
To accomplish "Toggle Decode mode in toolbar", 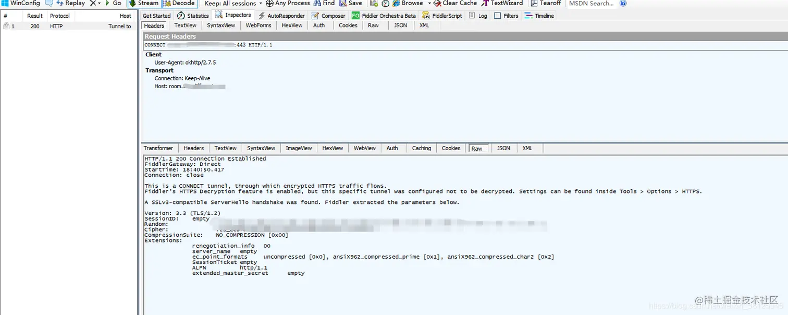I will 180,3.
